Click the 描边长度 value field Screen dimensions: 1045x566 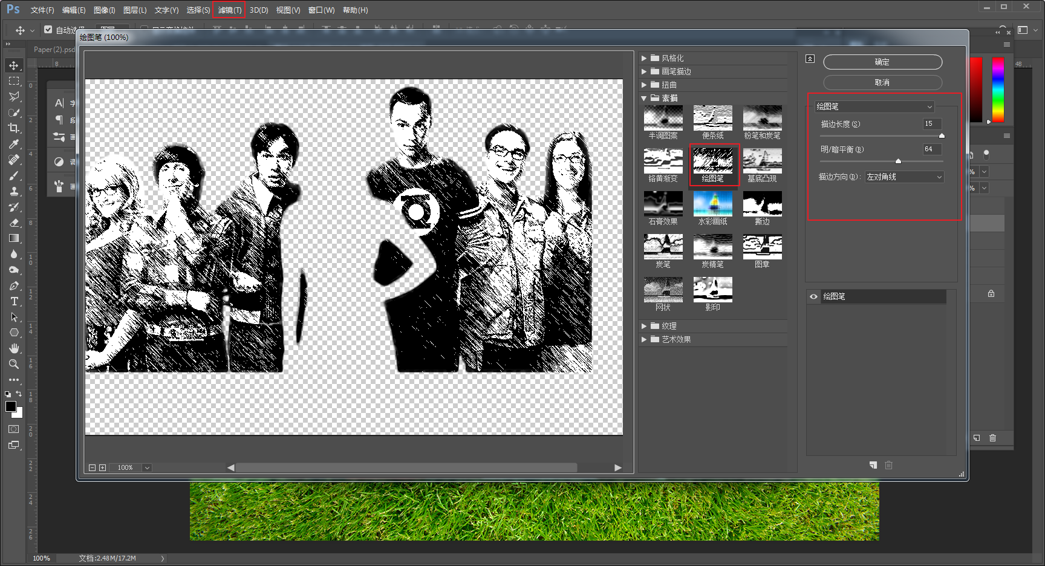click(x=932, y=124)
